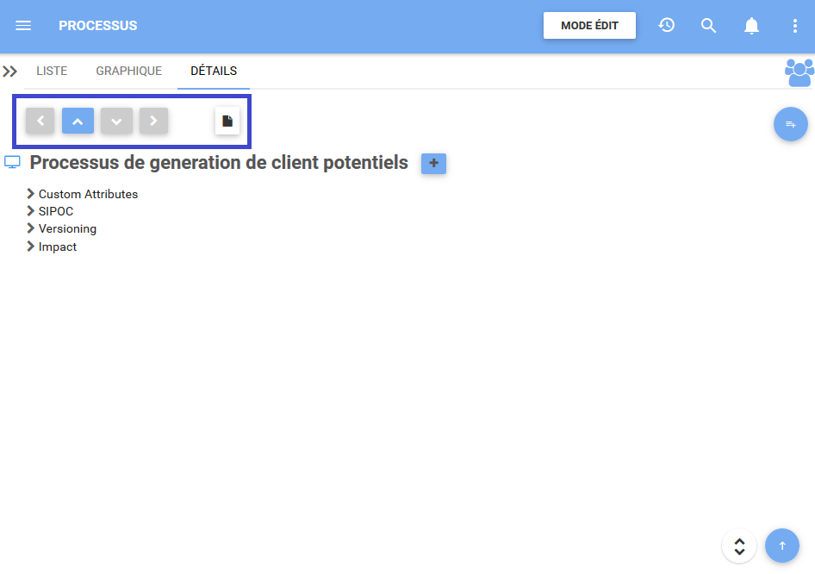Screen dimensions: 815x574
Task: Click the search magnifier icon
Action: click(x=708, y=26)
